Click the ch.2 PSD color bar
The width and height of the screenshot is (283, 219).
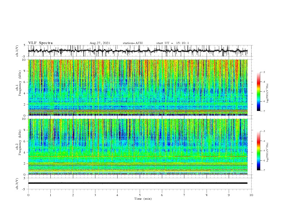258,151
